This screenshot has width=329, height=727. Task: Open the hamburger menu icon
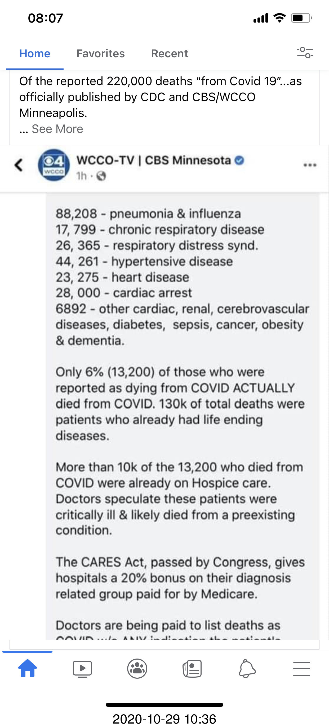tap(301, 669)
